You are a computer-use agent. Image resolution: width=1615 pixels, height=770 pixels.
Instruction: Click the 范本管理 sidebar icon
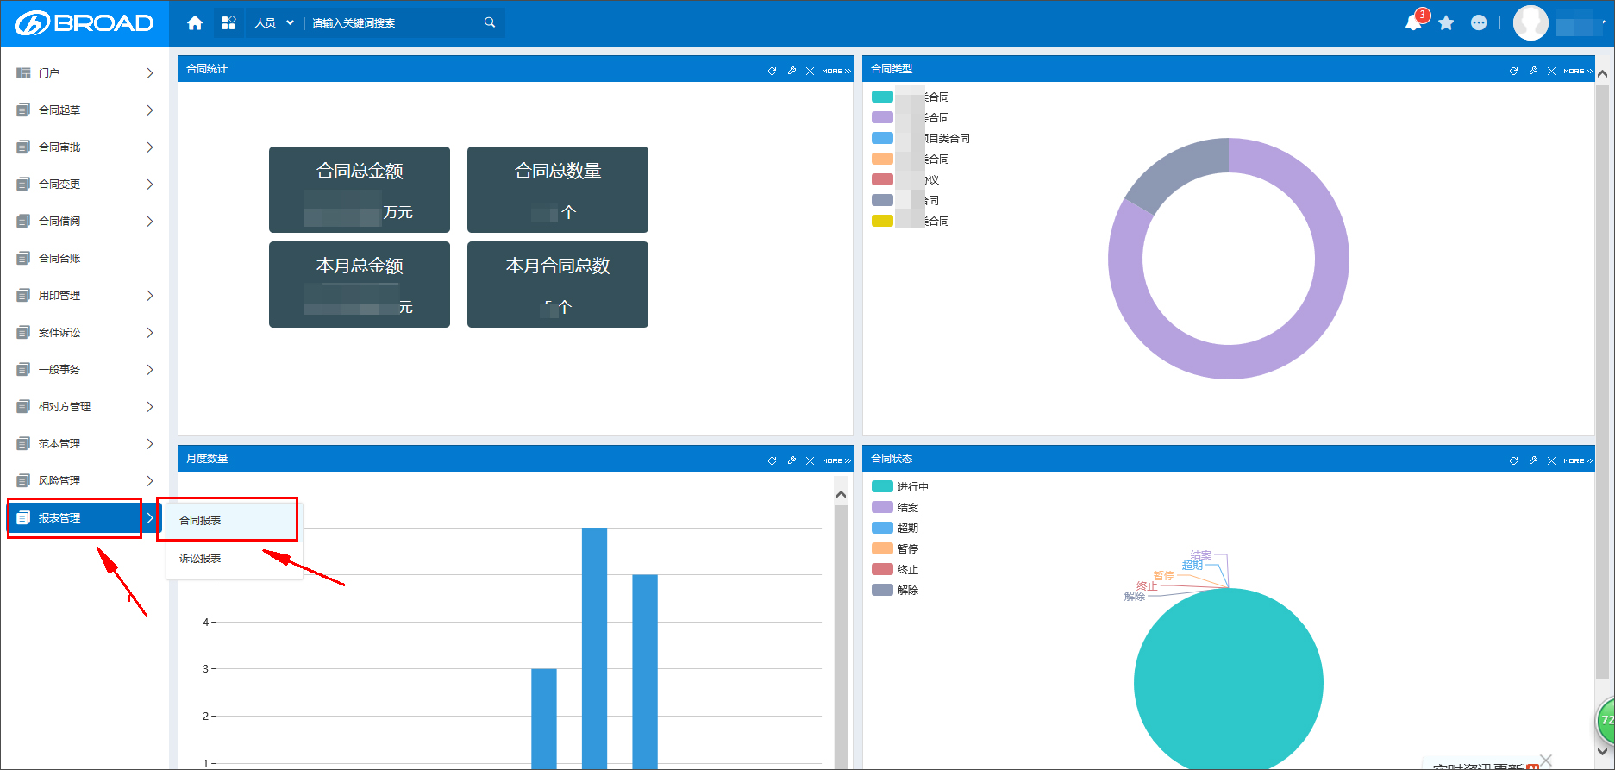(23, 444)
